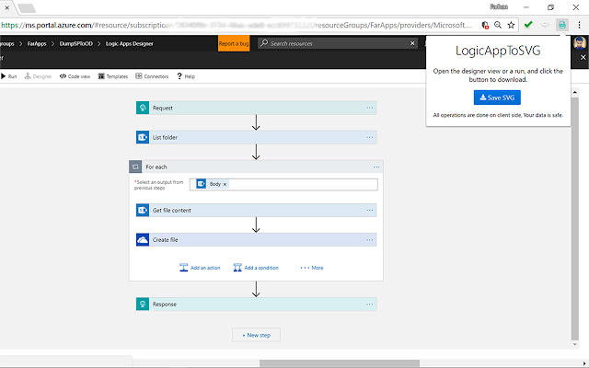Click scroll up arrow of designer
The width and height of the screenshot is (589, 368).
tap(575, 92)
